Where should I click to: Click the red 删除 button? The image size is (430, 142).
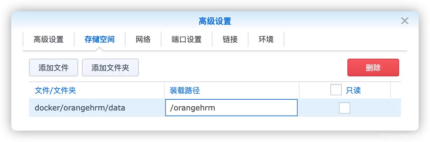373,68
